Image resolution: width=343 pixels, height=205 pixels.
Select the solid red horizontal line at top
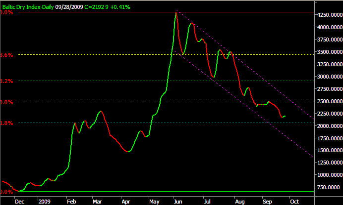[x=166, y=12]
